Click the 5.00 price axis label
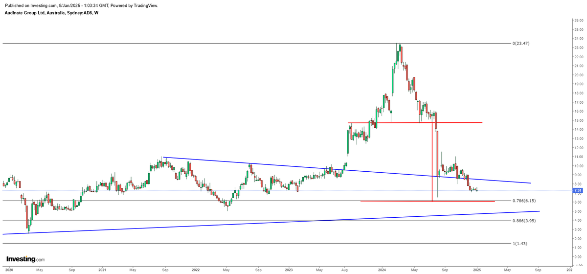This screenshot has height=274, width=587. (579, 211)
